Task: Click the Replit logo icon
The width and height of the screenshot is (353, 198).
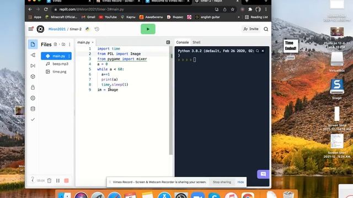Action: [x=40, y=29]
